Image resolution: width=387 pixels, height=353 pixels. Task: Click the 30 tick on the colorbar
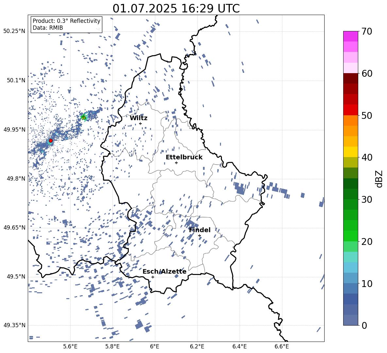point(366,200)
